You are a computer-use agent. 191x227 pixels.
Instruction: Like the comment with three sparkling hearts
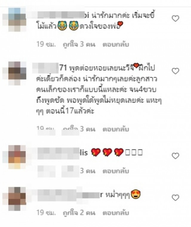175,156
